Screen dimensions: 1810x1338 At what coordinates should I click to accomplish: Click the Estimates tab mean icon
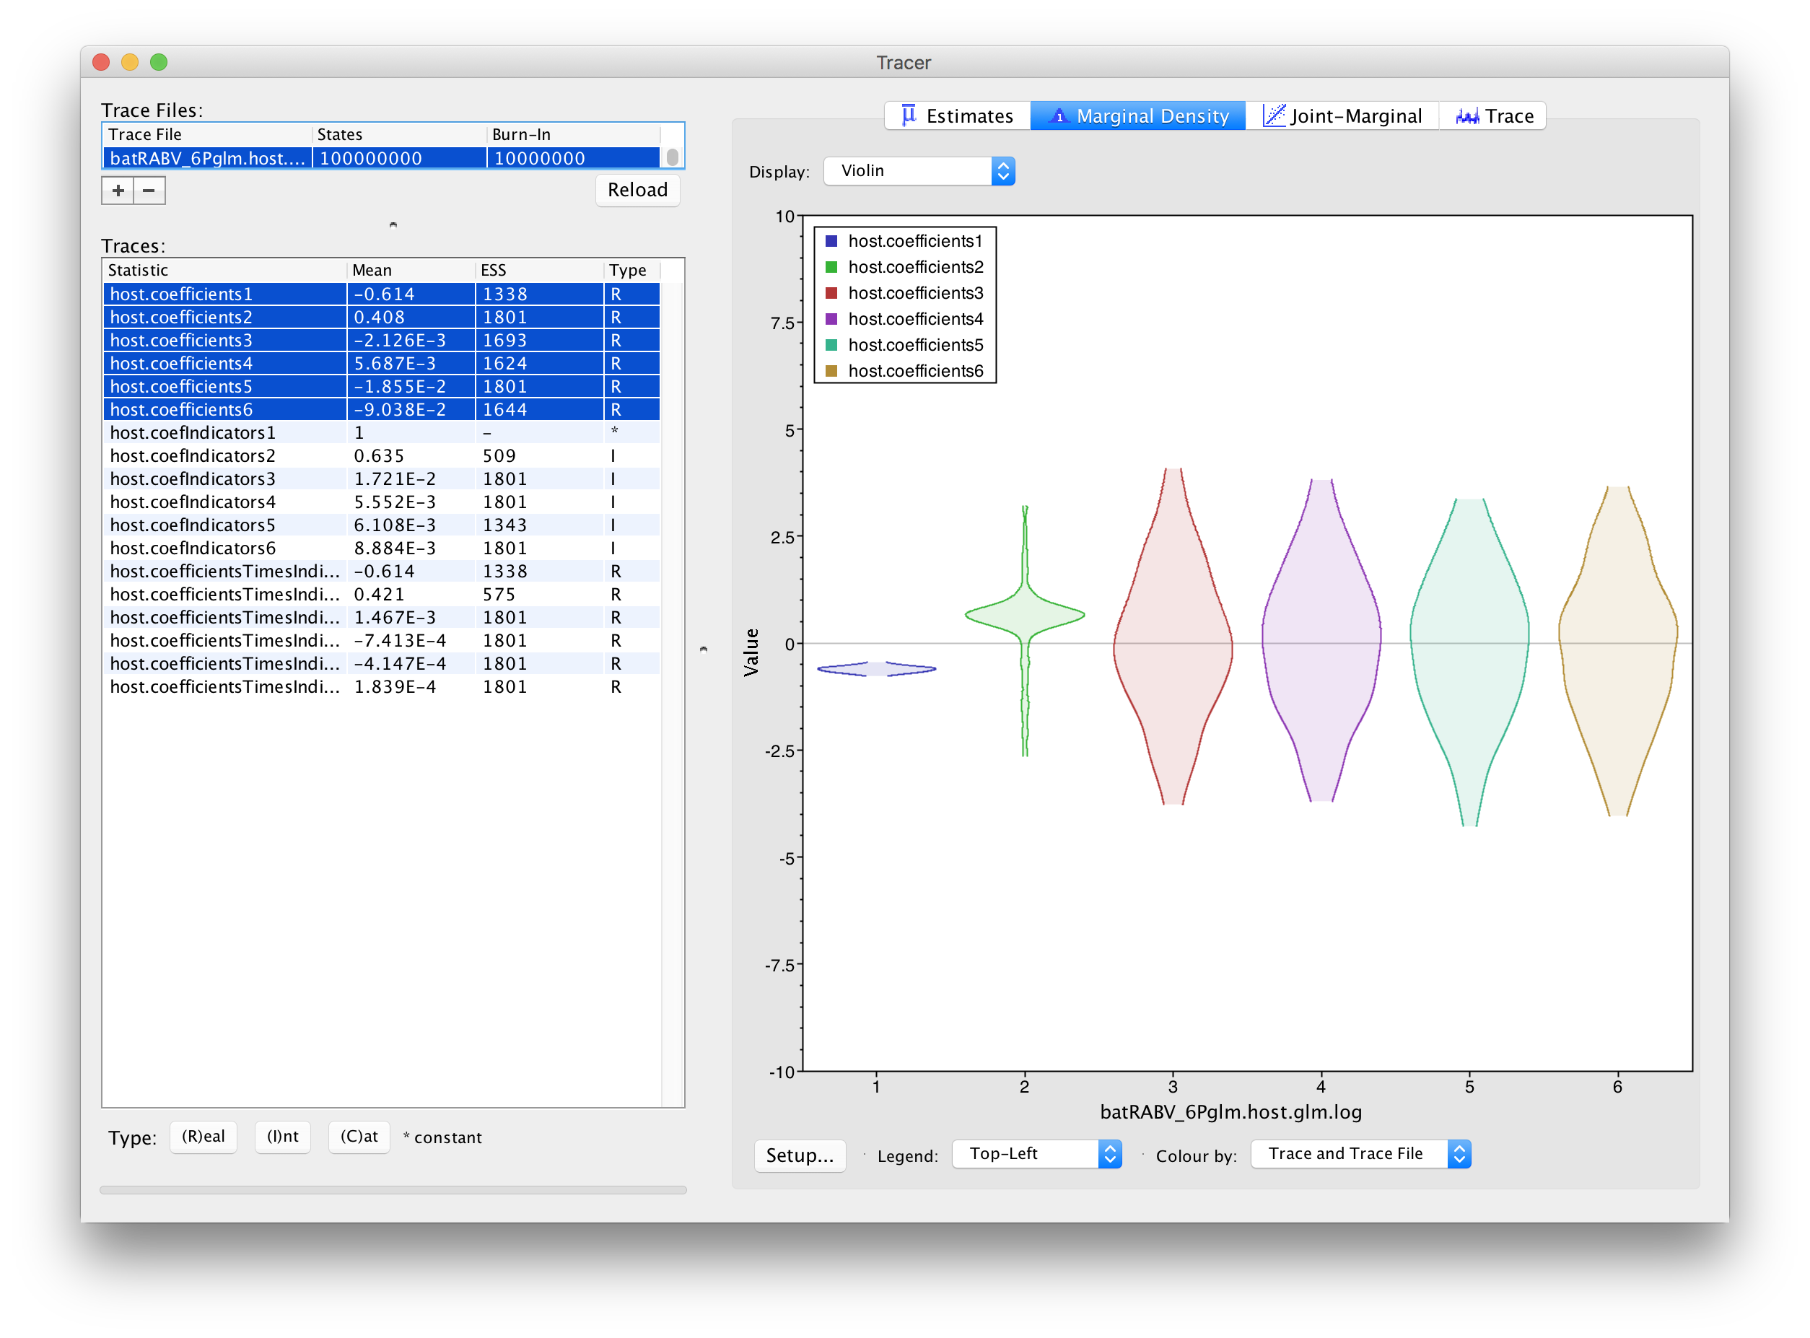(x=908, y=115)
